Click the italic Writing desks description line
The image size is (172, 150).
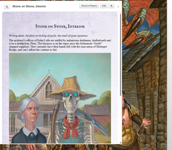(48, 36)
